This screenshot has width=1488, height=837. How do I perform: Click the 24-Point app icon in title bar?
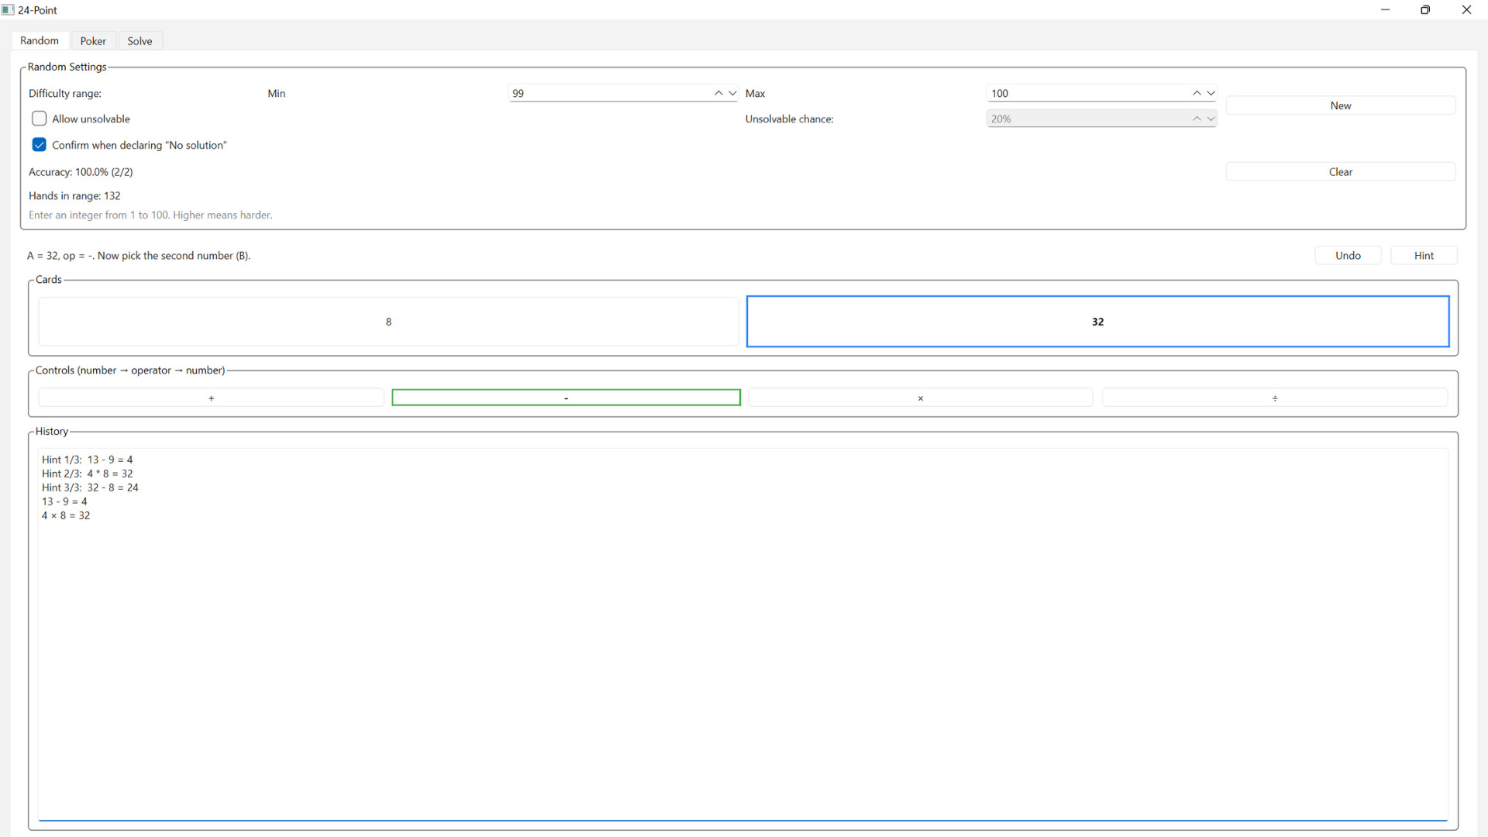(8, 10)
